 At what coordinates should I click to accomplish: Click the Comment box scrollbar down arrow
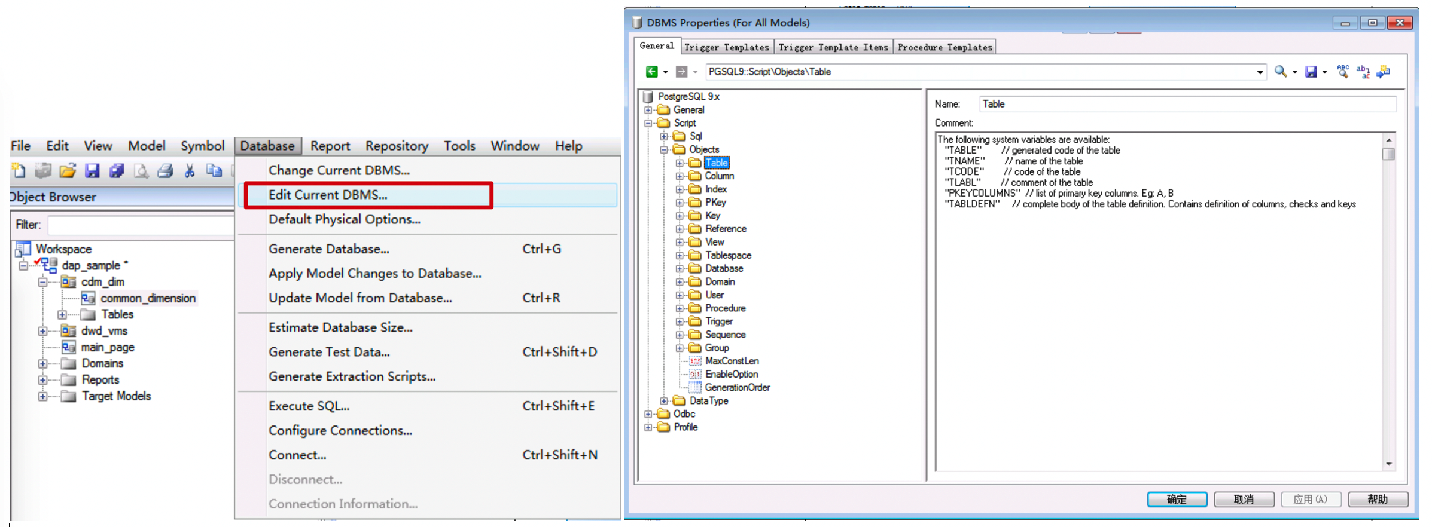coord(1389,464)
